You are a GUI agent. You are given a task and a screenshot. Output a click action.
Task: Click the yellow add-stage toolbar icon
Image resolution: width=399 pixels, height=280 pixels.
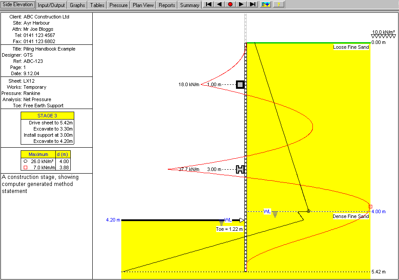click(x=265, y=5)
